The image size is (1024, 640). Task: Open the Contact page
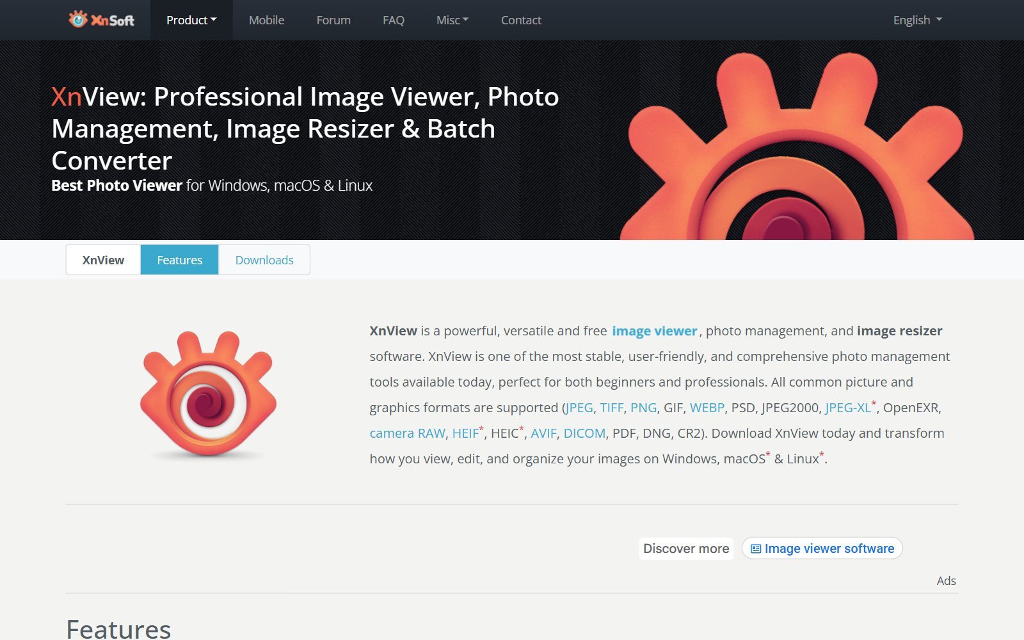[521, 20]
